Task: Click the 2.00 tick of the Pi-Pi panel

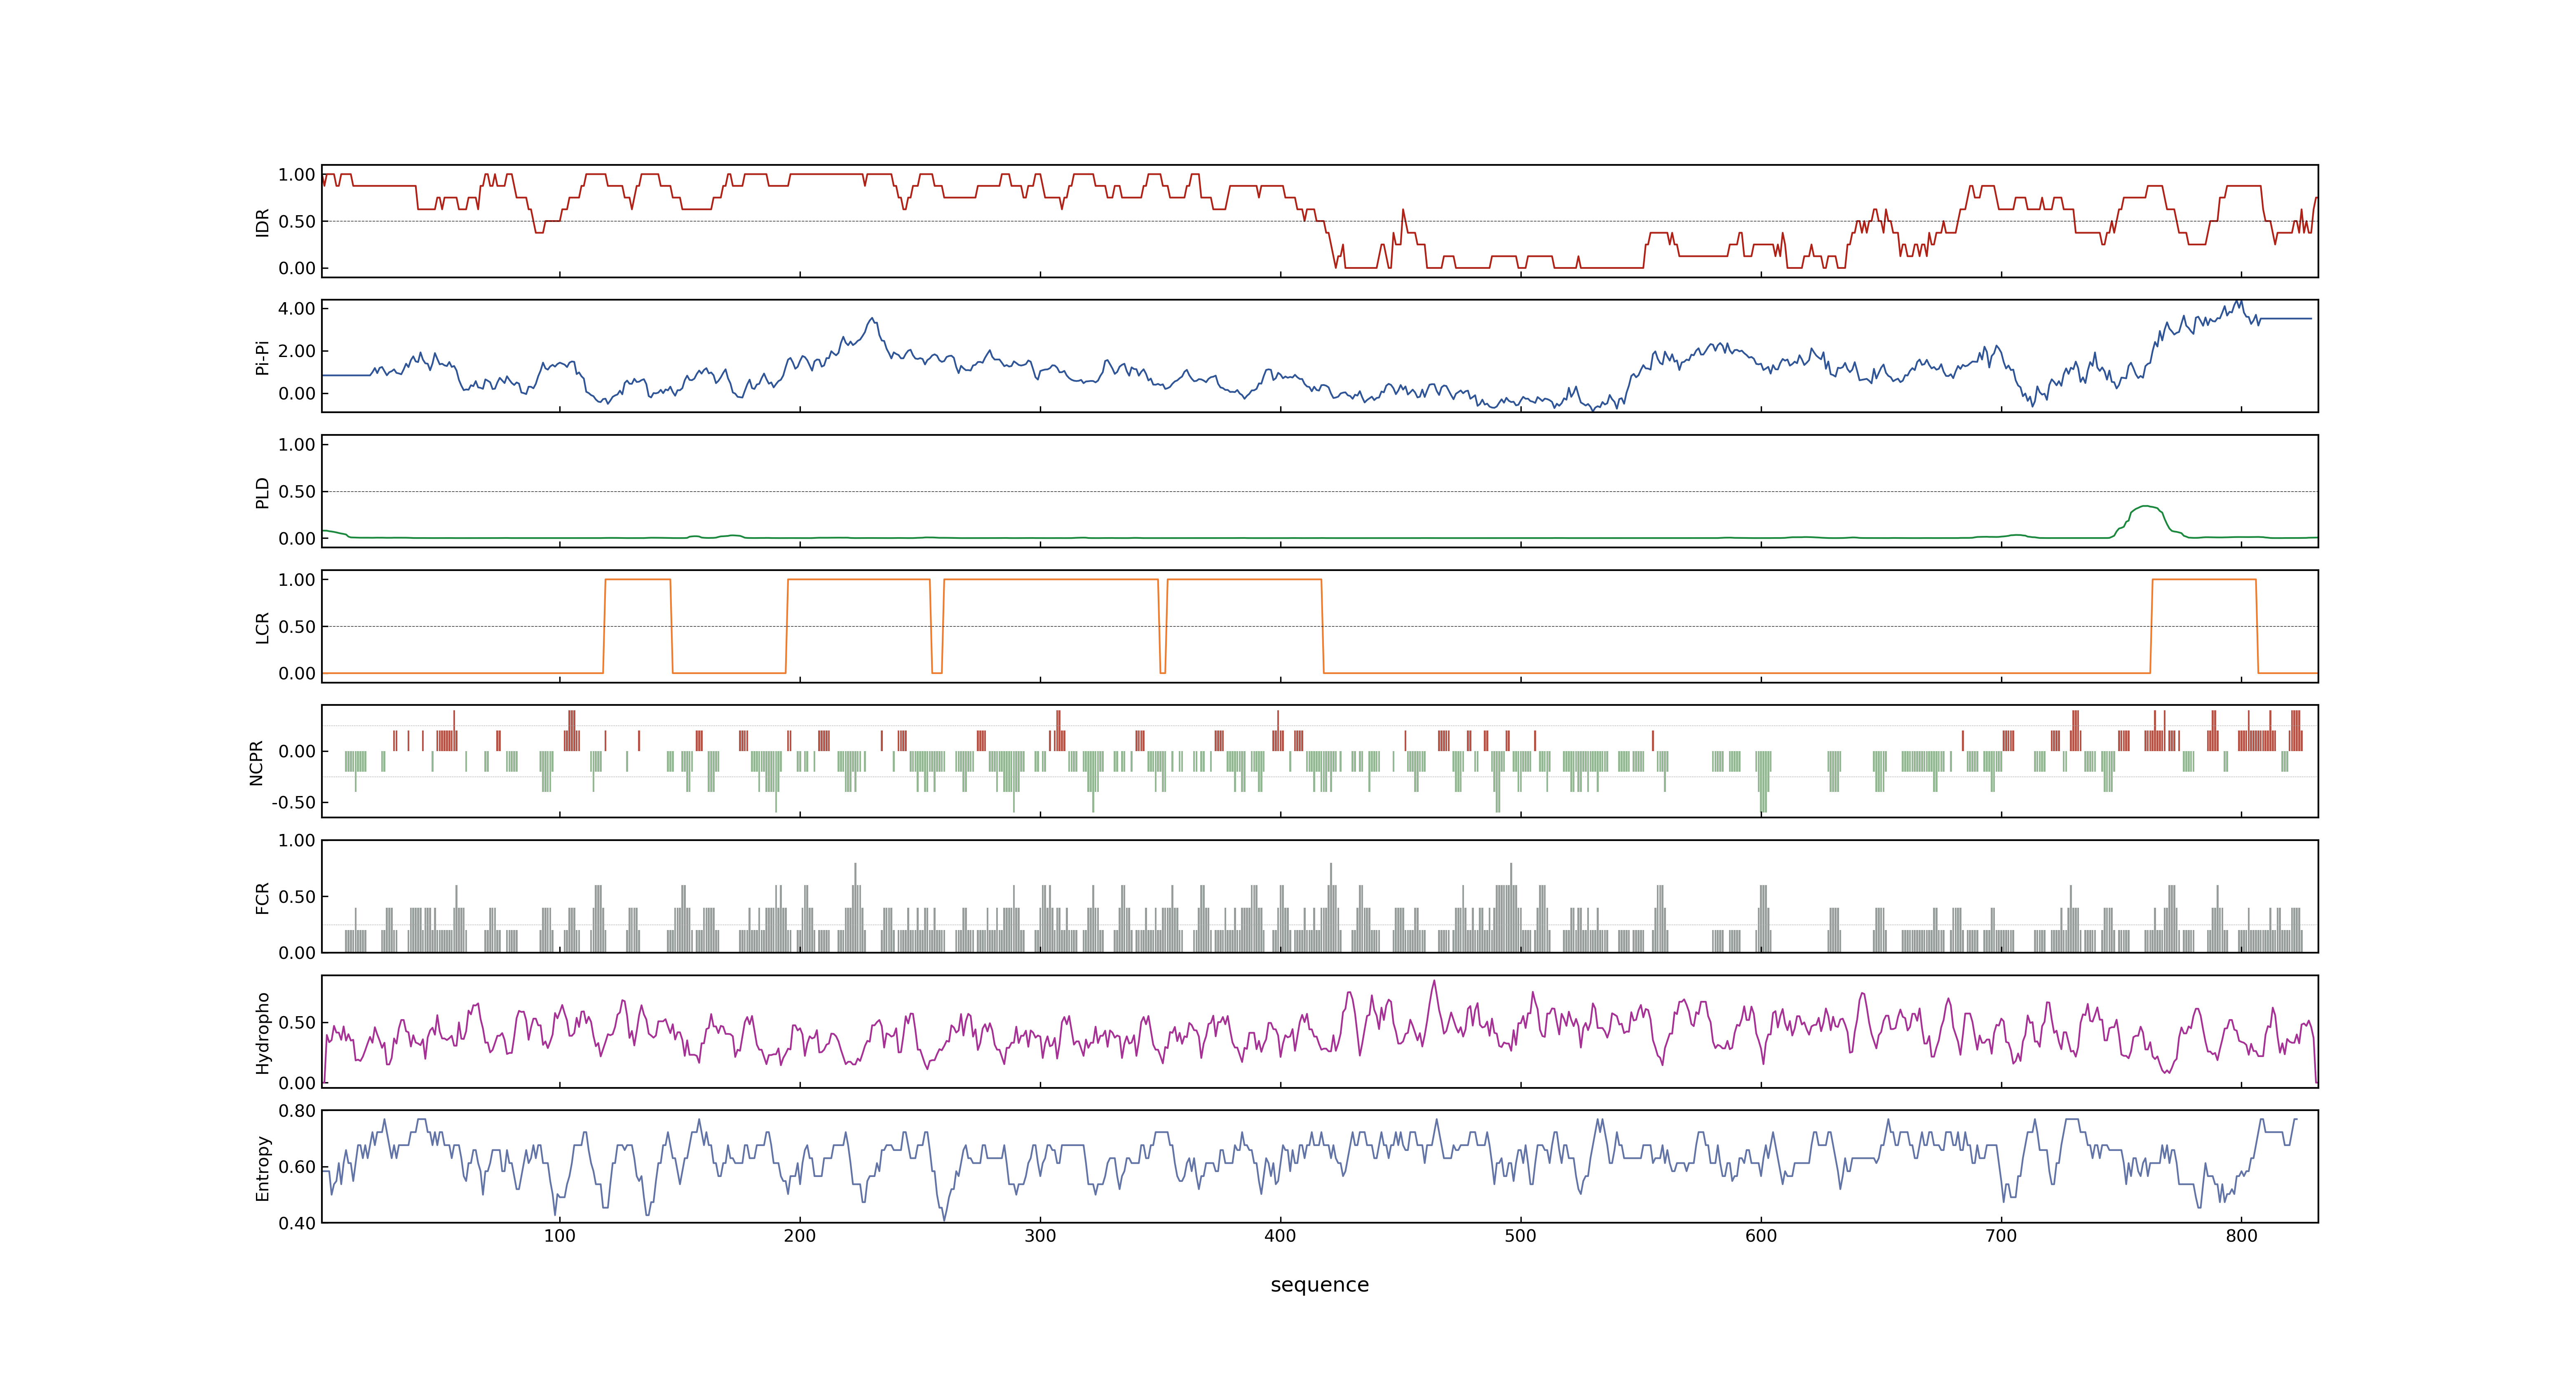Action: pyautogui.click(x=297, y=351)
